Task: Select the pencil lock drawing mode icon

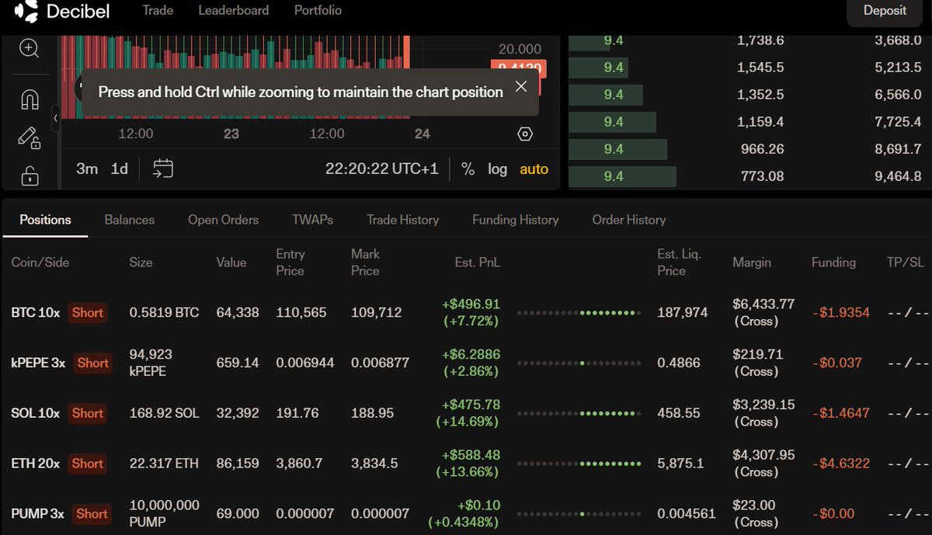Action: point(30,138)
